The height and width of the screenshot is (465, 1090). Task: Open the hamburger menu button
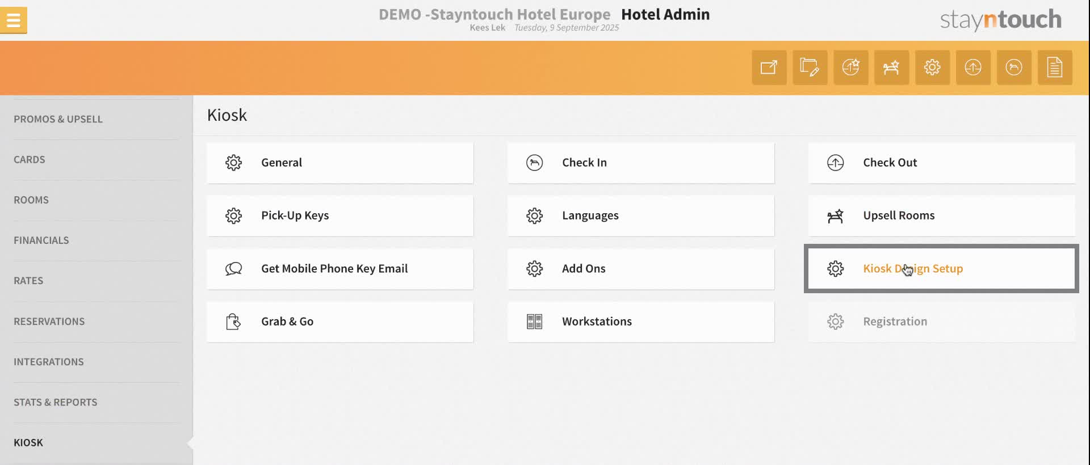14,20
